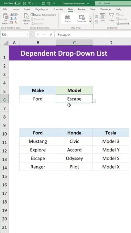Click Queries & Connections button
131x233 pixels.
tap(43, 15)
